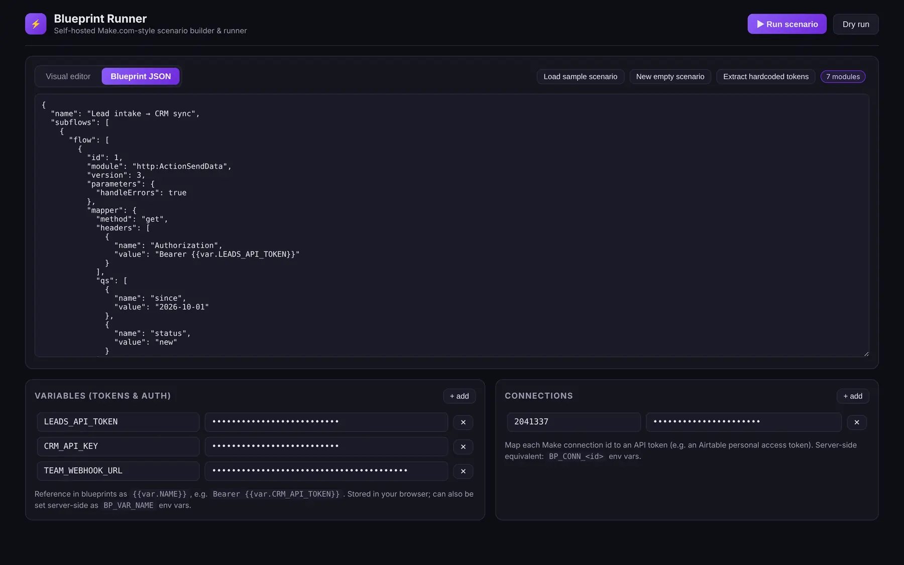Grab the JSON editor resize handle
904x565 pixels.
click(x=866, y=354)
